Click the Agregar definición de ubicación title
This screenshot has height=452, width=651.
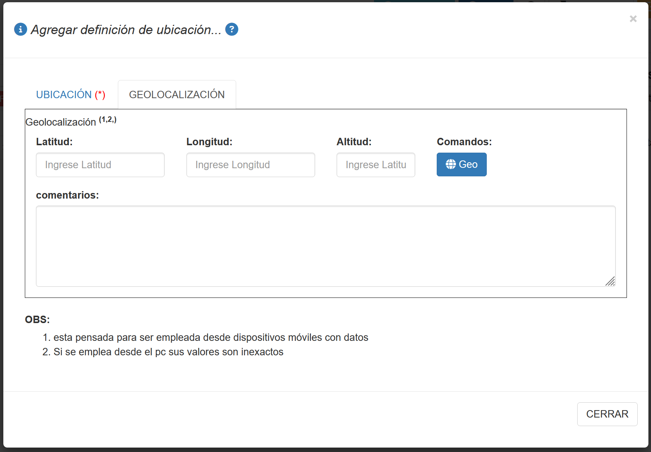126,30
